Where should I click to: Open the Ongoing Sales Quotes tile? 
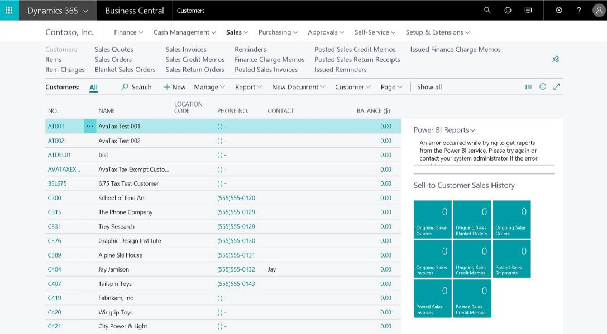432,219
